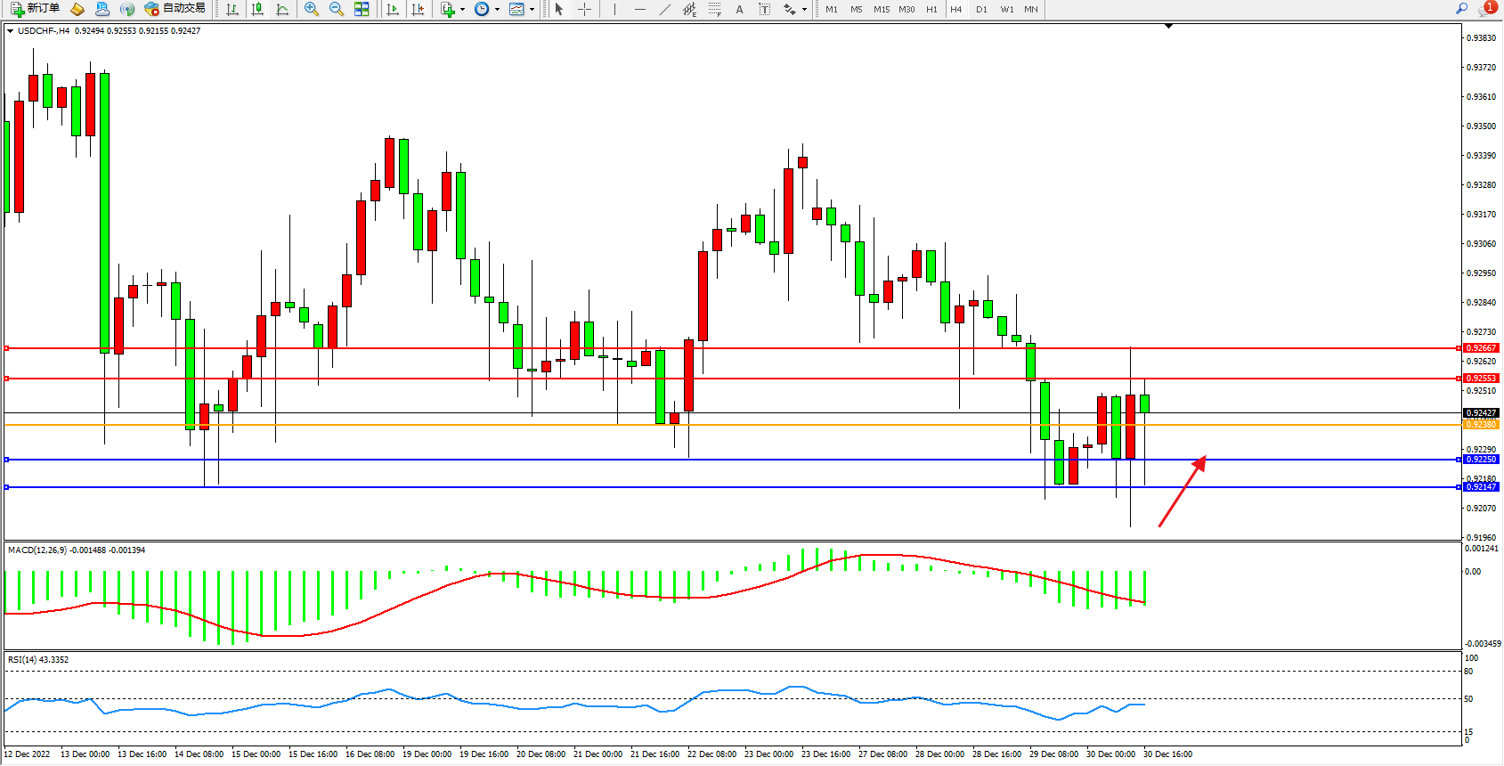
Task: Click the 0.92667 red price level label
Action: click(1481, 348)
